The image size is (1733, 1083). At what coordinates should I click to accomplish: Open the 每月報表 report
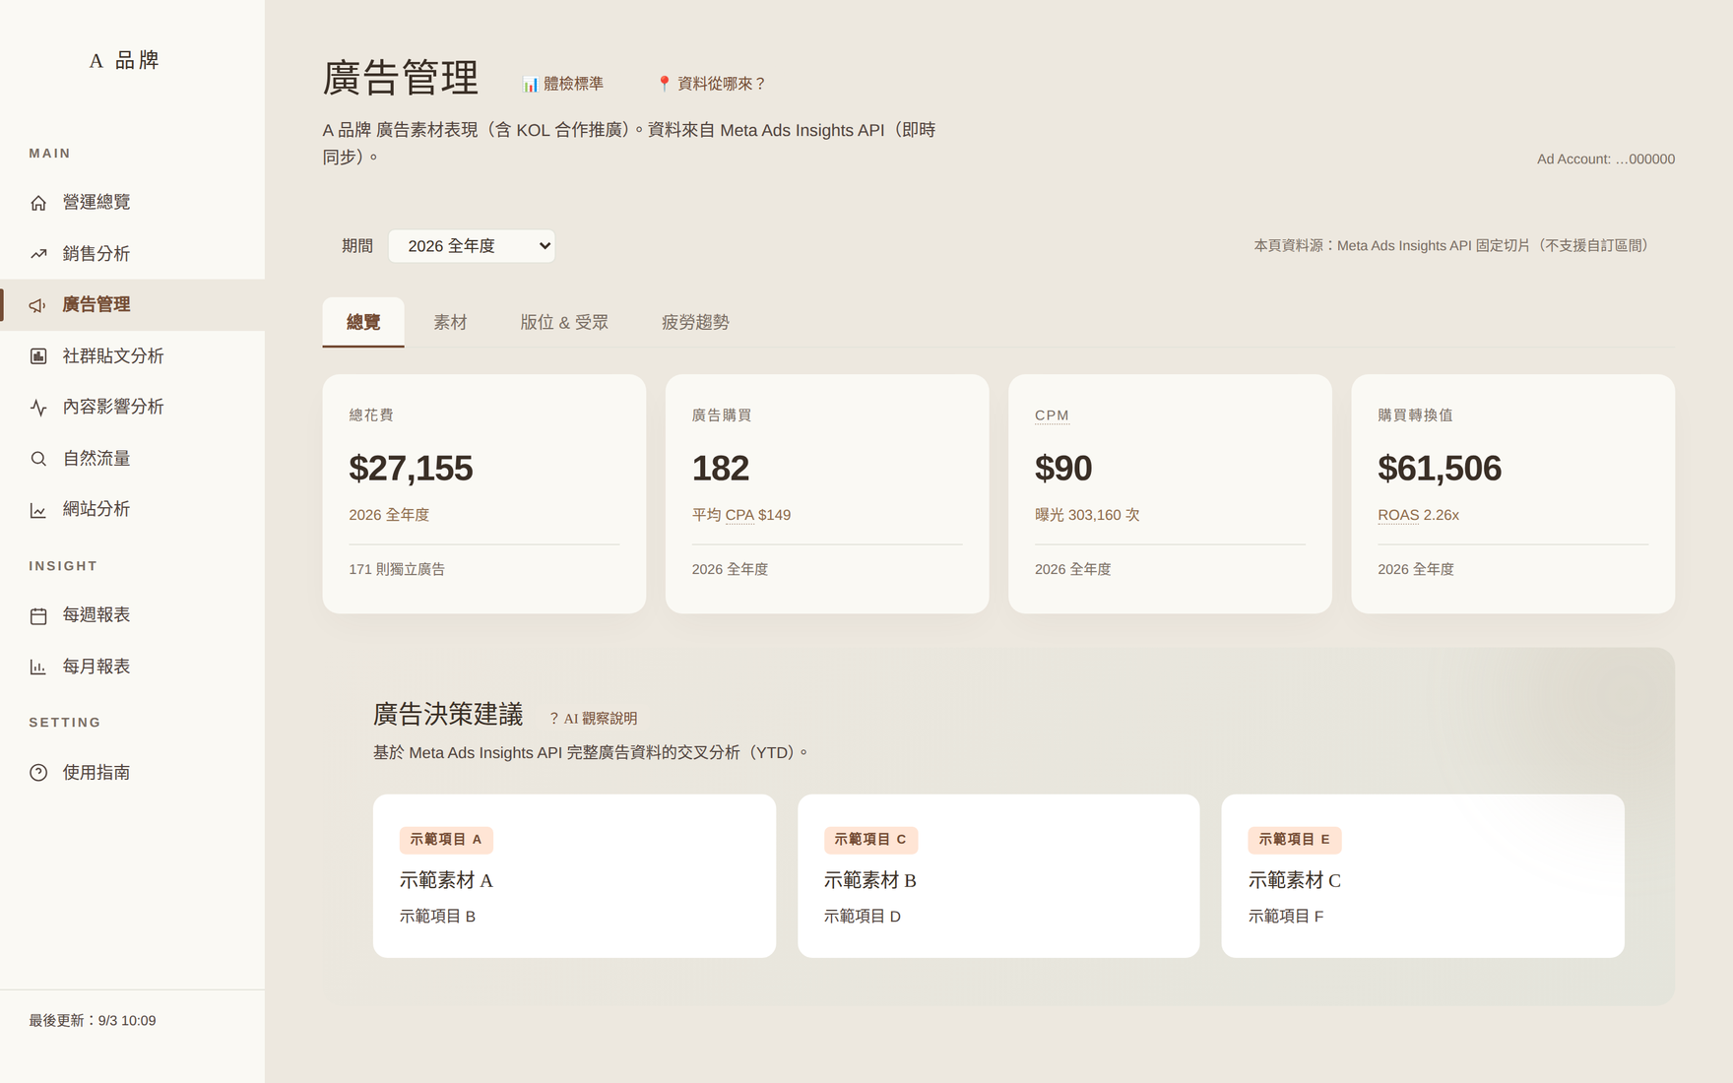(x=132, y=666)
